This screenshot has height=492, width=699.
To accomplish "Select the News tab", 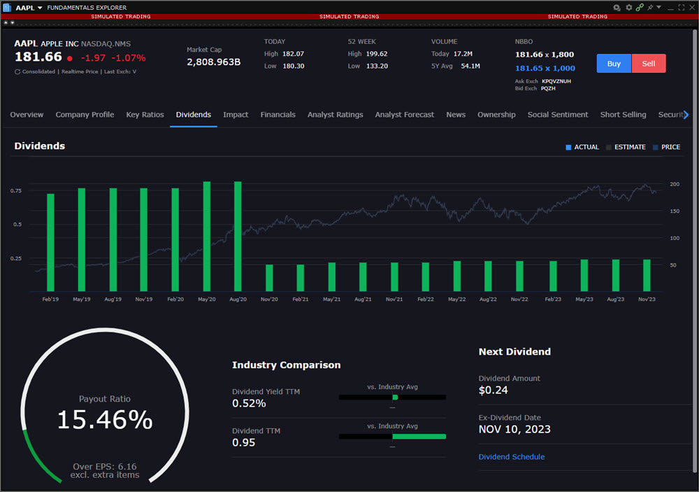I will (x=456, y=115).
